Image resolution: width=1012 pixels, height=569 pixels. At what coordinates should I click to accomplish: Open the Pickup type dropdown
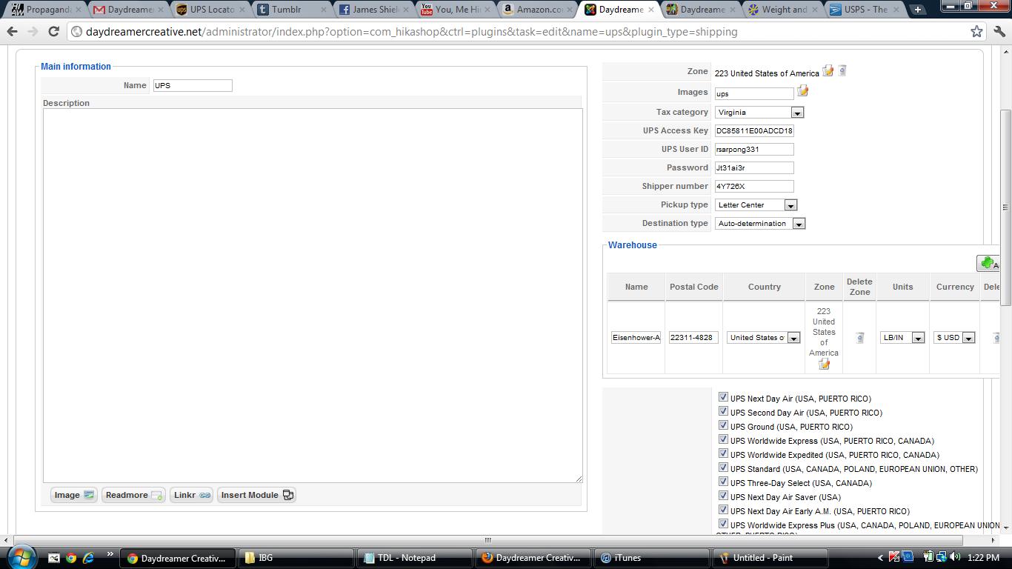(x=756, y=205)
